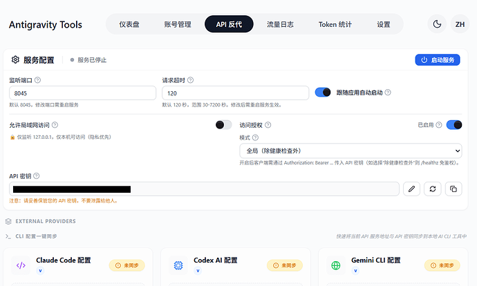Show help for 监听端口
The image size is (477, 286).
[38, 80]
